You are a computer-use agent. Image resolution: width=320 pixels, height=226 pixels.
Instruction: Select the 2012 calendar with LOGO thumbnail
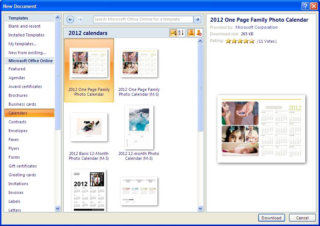[x=89, y=190]
